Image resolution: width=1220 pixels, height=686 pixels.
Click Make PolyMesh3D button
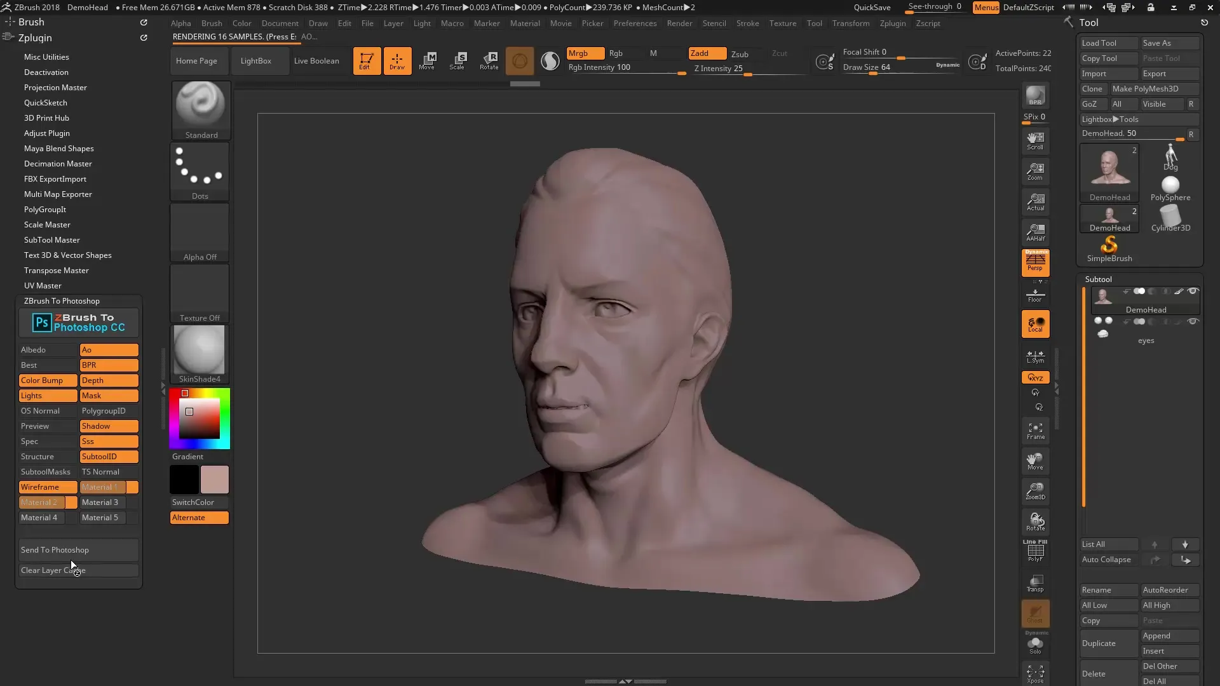tap(1155, 89)
